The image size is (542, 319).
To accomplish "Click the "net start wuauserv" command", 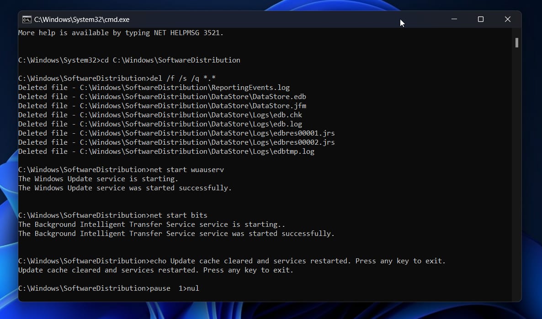I will (187, 170).
